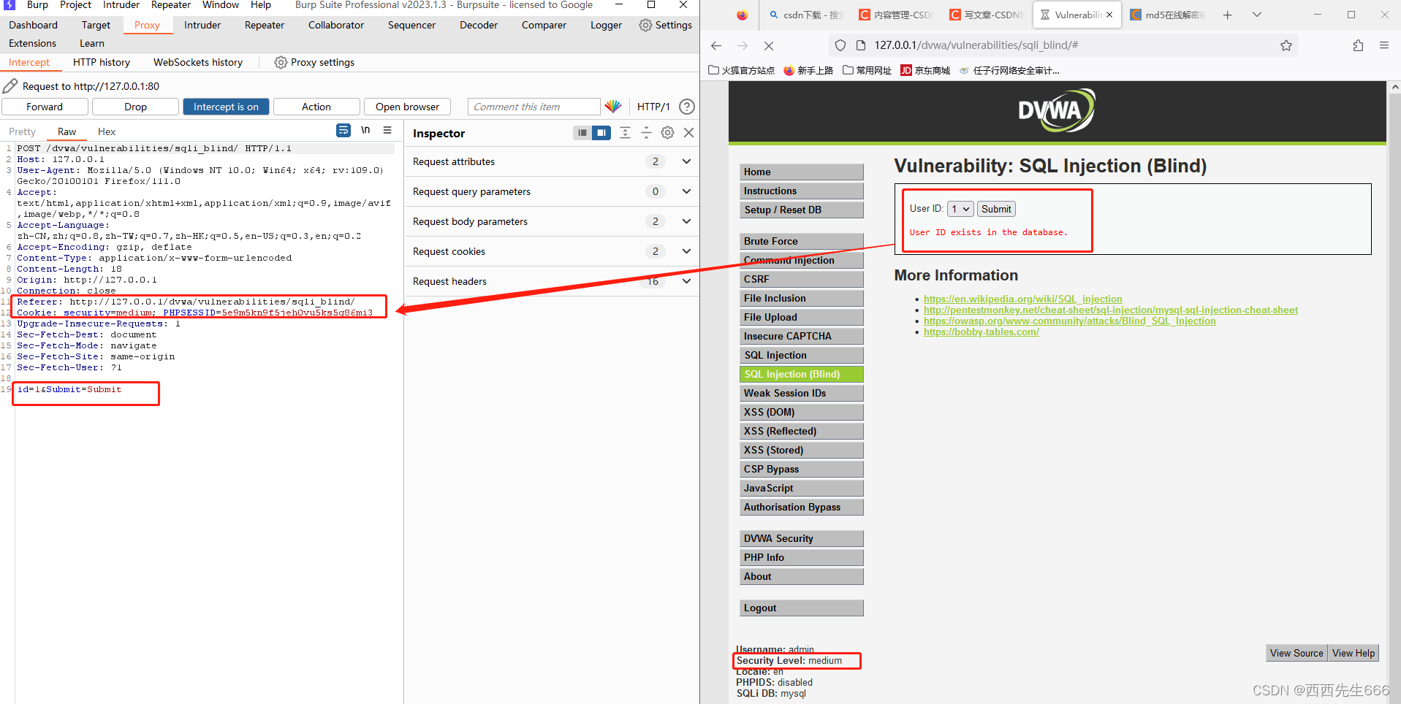
Task: Open WebSockets history tab
Action: 198,62
